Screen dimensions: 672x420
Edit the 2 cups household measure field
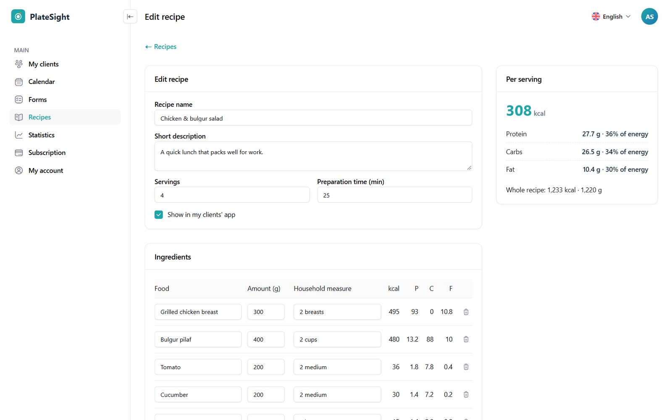click(x=337, y=339)
